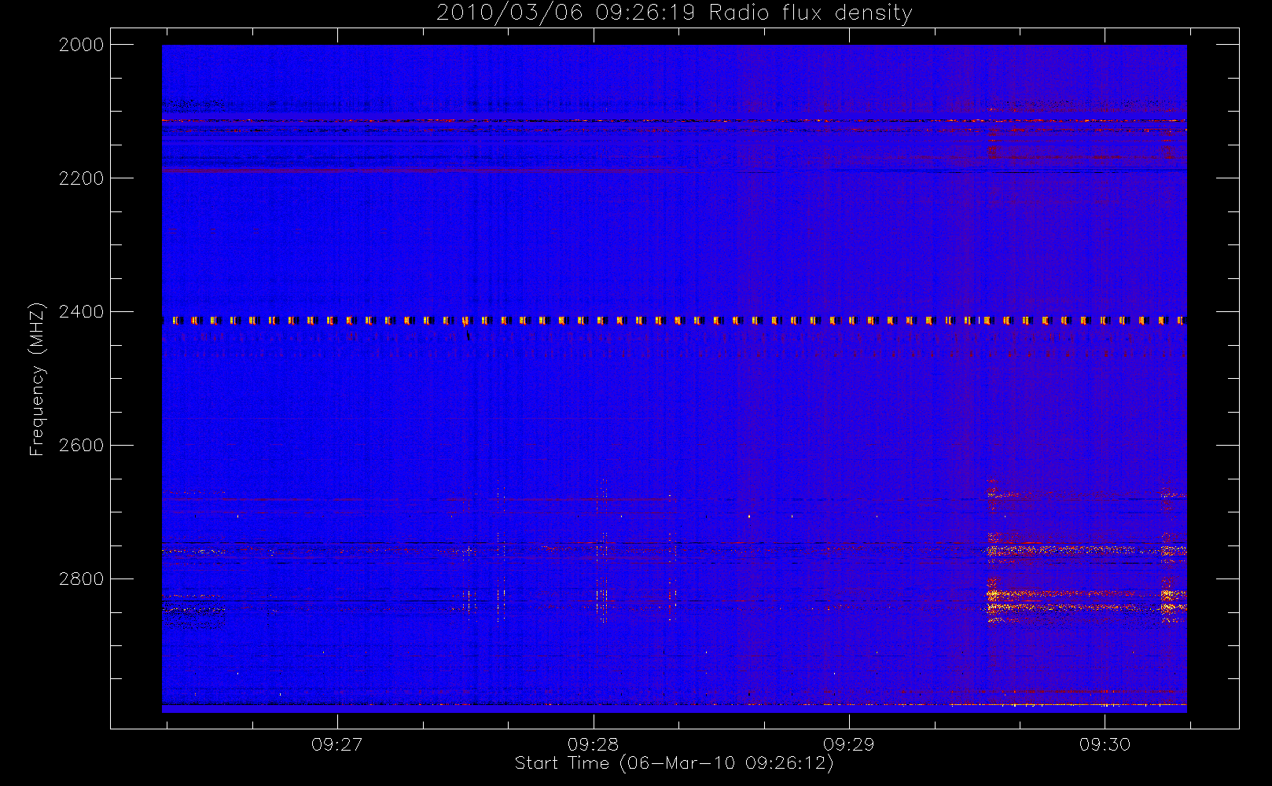Viewport: 1272px width, 786px height.
Task: Click the "Start Time (06-Mar-10 09:26:12)" label
Action: pos(674,763)
